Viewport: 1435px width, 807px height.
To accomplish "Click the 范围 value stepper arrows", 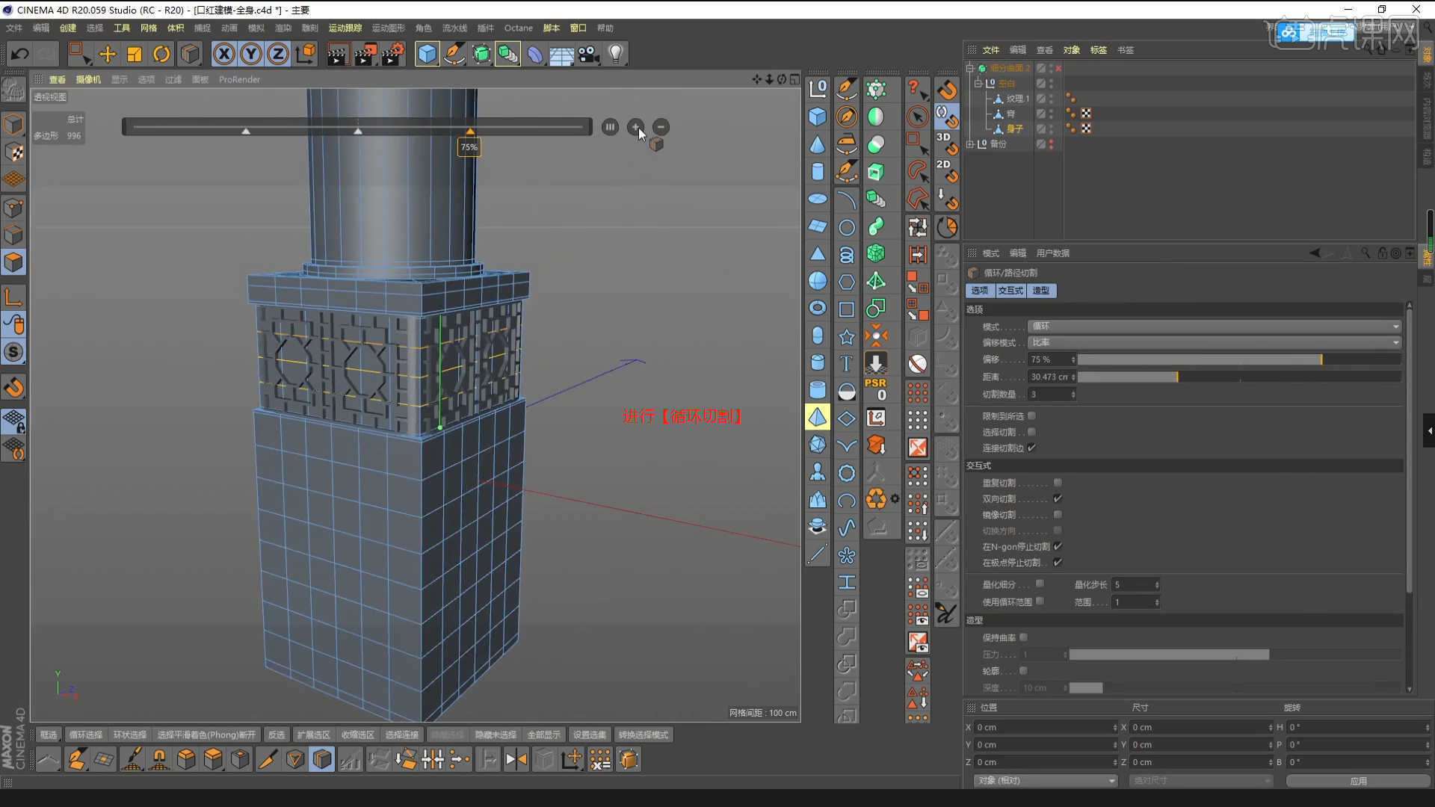I will 1157,602.
